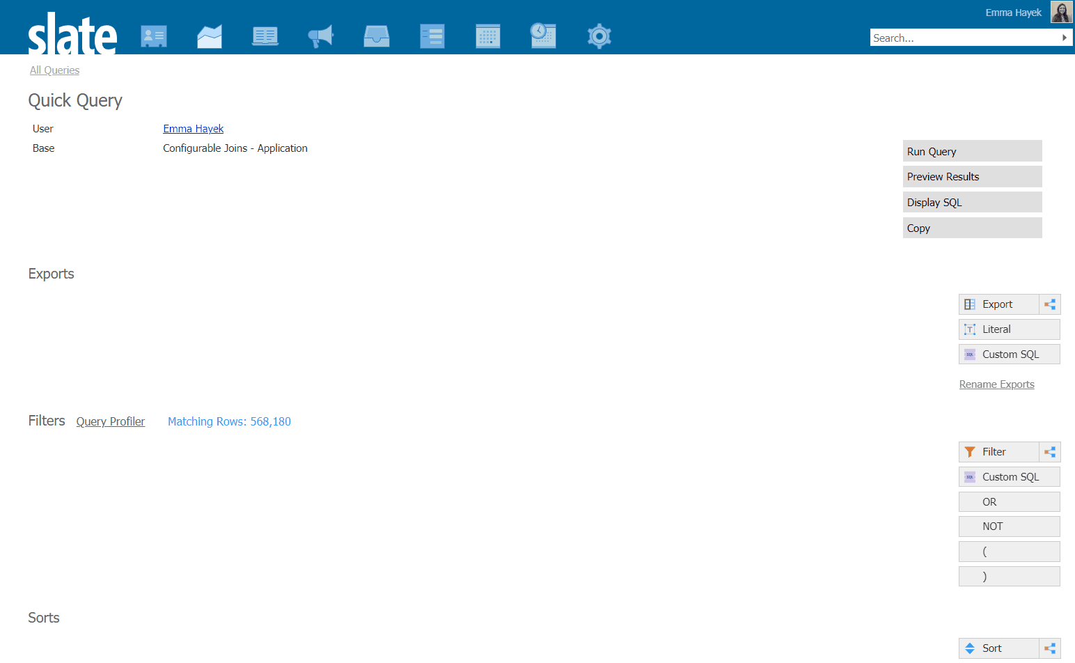Screen dimensions: 1075x663
Task: Click Display SQL button
Action: pyautogui.click(x=973, y=203)
